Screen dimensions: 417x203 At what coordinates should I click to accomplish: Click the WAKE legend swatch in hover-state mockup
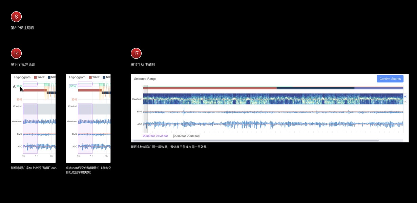35,77
